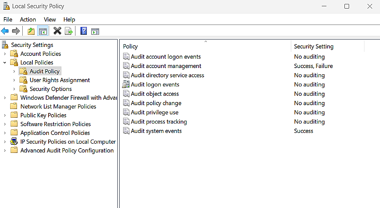Select Network List Manager Policies folder
This screenshot has height=208, width=380.
click(58, 106)
